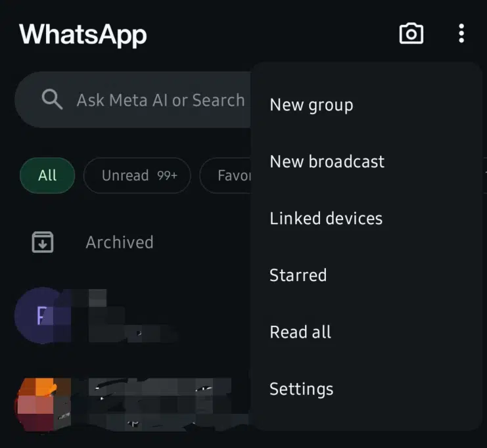Click the Archived box icon
This screenshot has width=487, height=448.
(43, 242)
